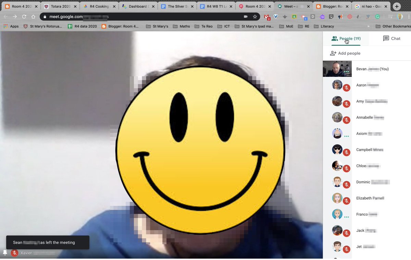Click the muted microphone icon beside Chloe
Image resolution: width=411 pixels, height=260 pixels.
tap(347, 168)
